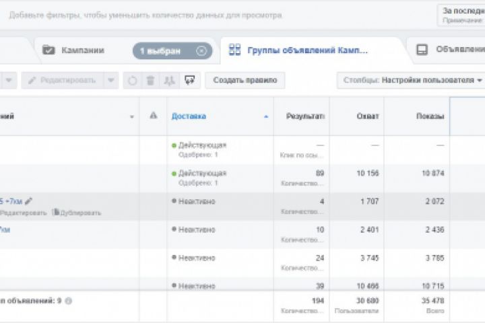
Task: Go to the Объявления tab
Action: [459, 50]
